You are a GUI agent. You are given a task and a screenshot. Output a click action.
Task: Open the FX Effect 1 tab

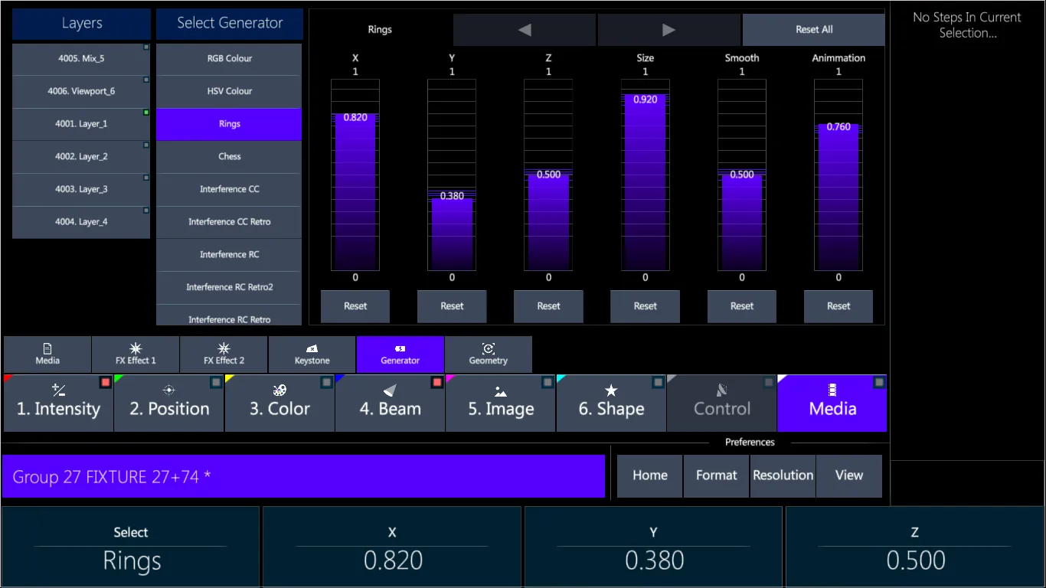136,354
